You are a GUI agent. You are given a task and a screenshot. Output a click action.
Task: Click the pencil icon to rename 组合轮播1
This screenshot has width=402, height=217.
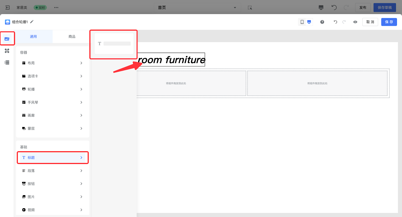[32, 22]
